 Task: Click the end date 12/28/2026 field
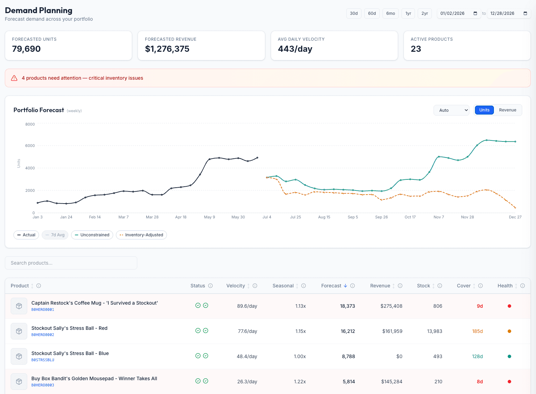[509, 13]
